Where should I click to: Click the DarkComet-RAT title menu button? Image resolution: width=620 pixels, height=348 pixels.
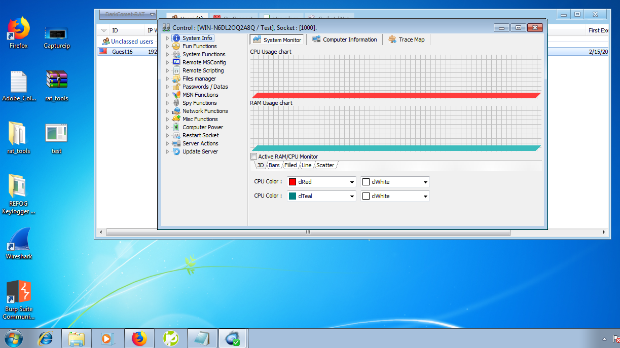click(128, 14)
